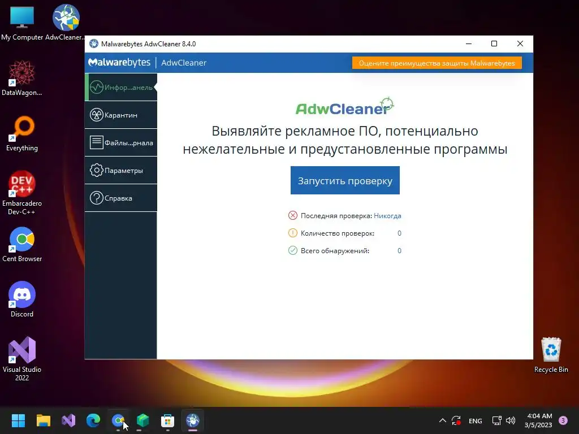This screenshot has height=434, width=579.
Task: Click the orange warning scan count icon
Action: pos(292,233)
